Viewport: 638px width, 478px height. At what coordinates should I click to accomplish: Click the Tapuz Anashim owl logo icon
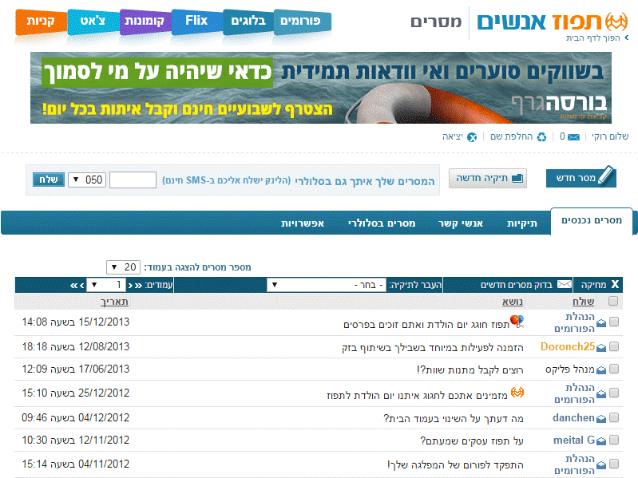click(x=616, y=22)
